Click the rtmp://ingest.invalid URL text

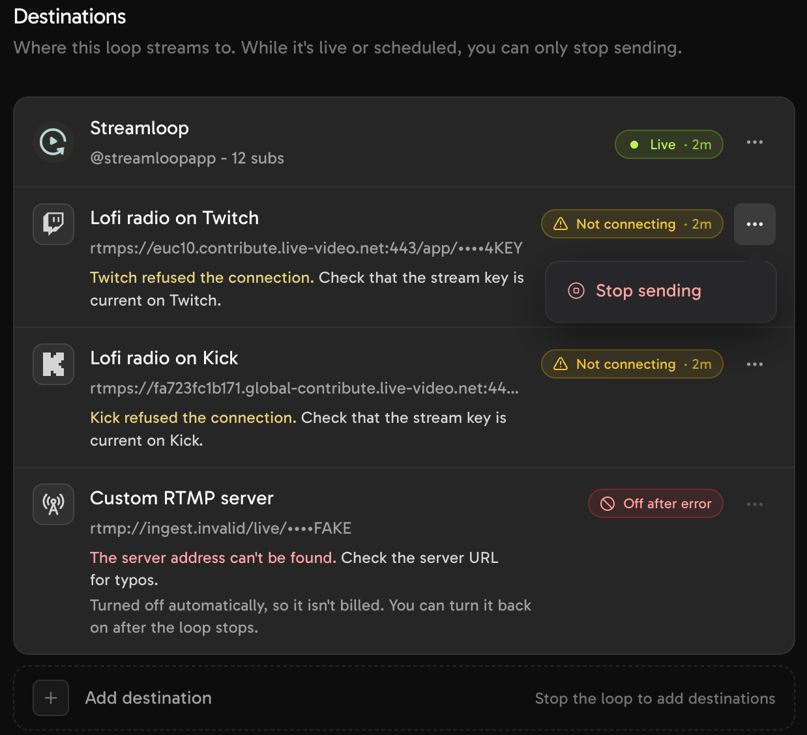(221, 528)
